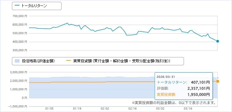The height and width of the screenshot is (112, 232).
Task: Click the -1,000,000 円 axis label
Action: (x=18, y=107)
